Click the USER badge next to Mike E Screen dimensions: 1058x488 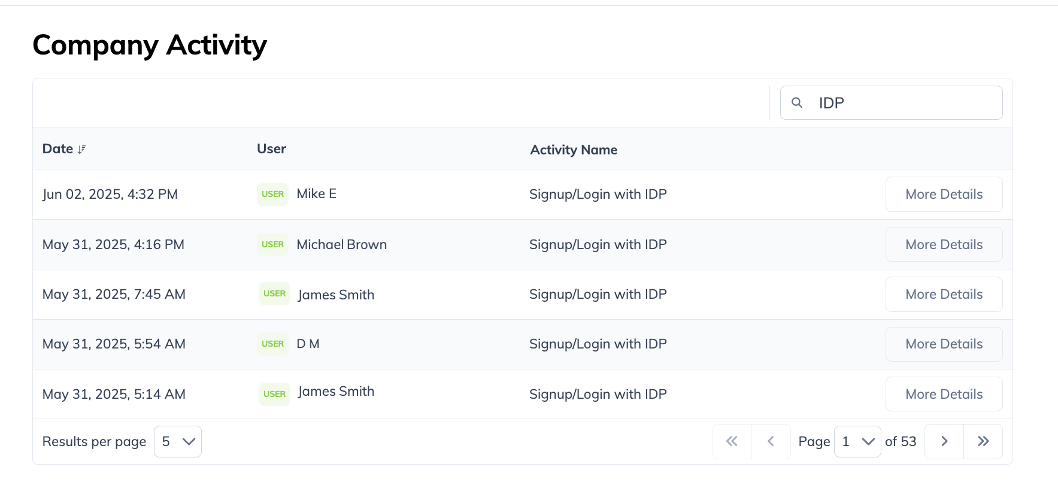[x=272, y=194]
